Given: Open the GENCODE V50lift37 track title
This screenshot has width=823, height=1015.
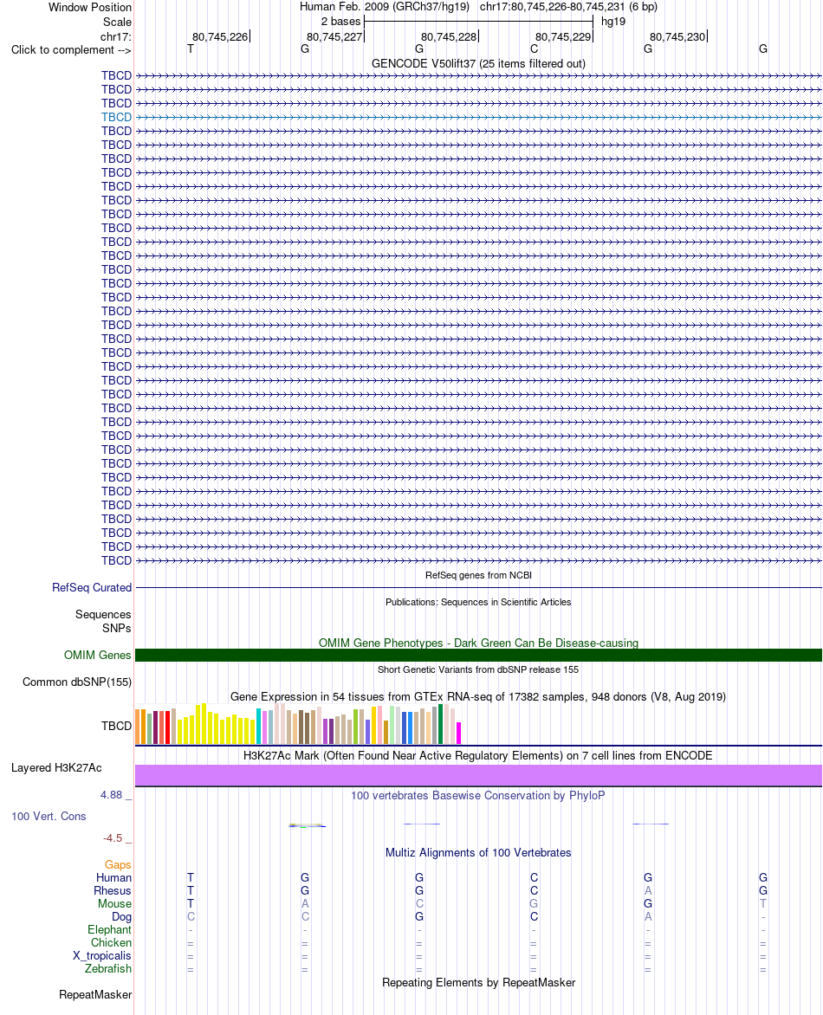Looking at the screenshot, I should [478, 63].
